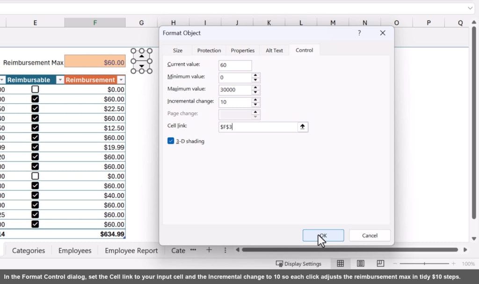The height and width of the screenshot is (284, 479).
Task: Decrease Incremental change with down arrow
Action: (x=255, y=104)
